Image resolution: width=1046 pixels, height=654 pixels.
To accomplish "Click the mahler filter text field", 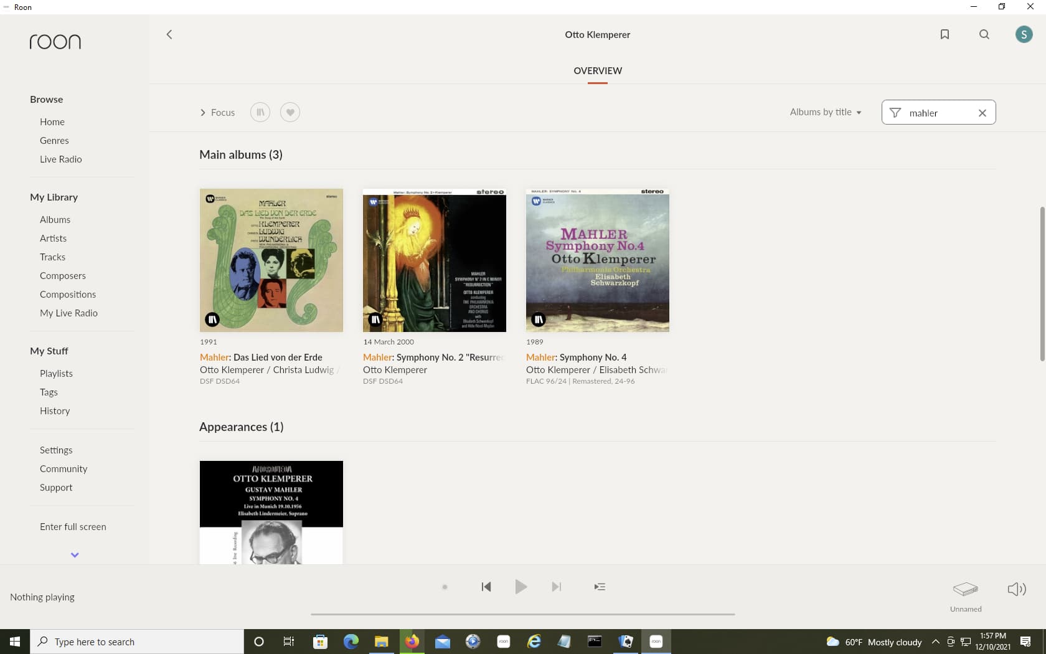I will [939, 113].
